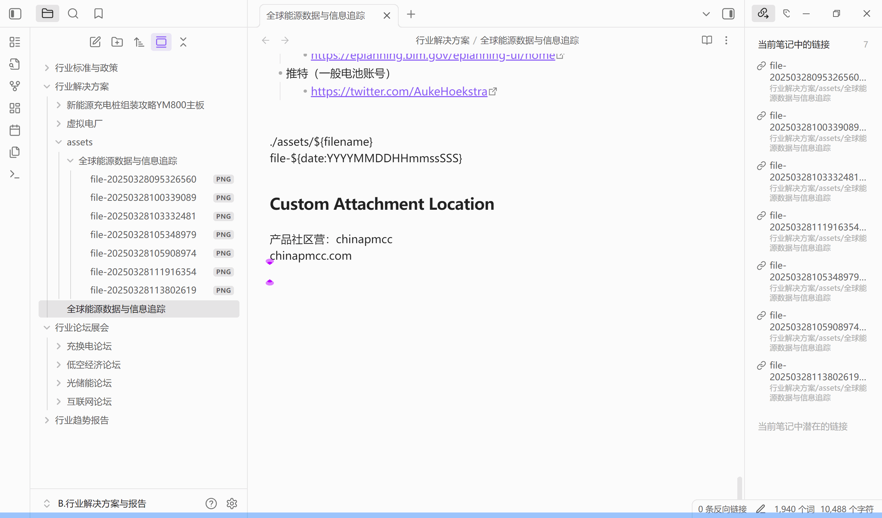The image size is (882, 518).
Task: Open the calendar daily note icon
Action: 15,130
